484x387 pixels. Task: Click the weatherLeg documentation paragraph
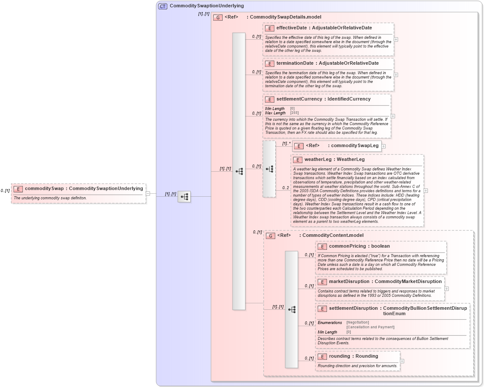357,195
